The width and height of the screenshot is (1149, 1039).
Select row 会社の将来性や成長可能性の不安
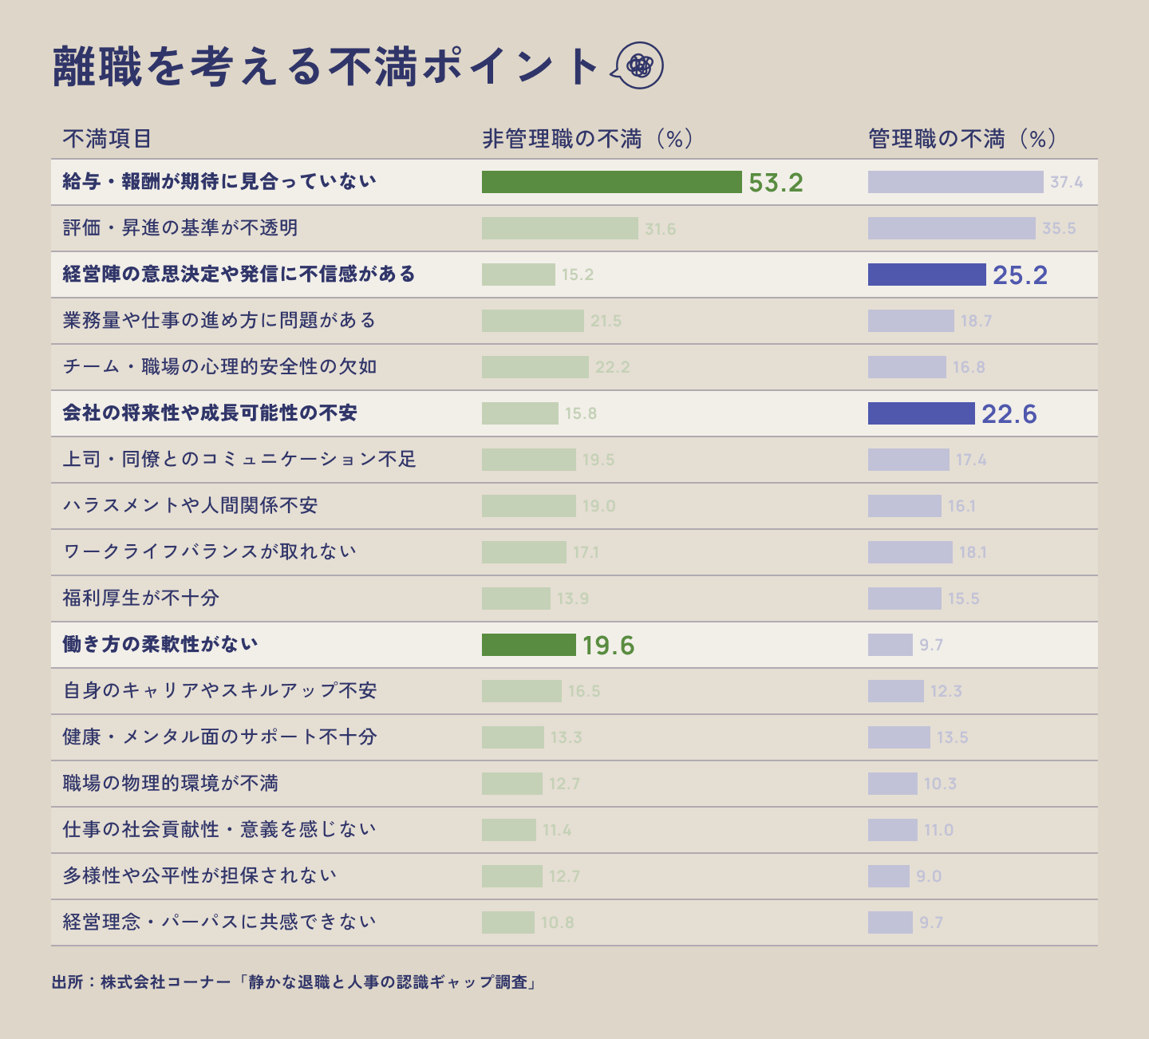[574, 413]
